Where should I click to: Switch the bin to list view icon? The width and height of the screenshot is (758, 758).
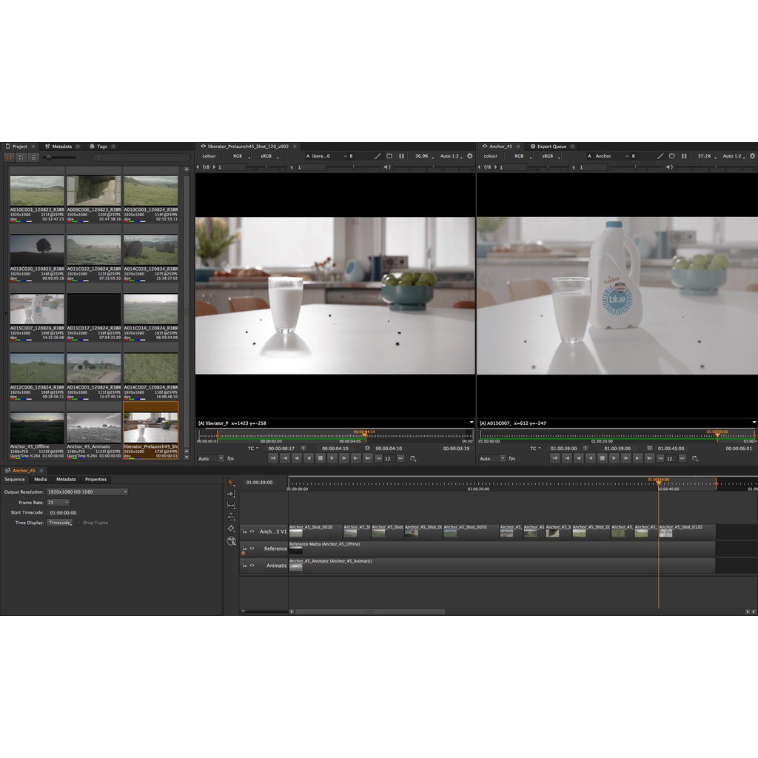point(33,157)
